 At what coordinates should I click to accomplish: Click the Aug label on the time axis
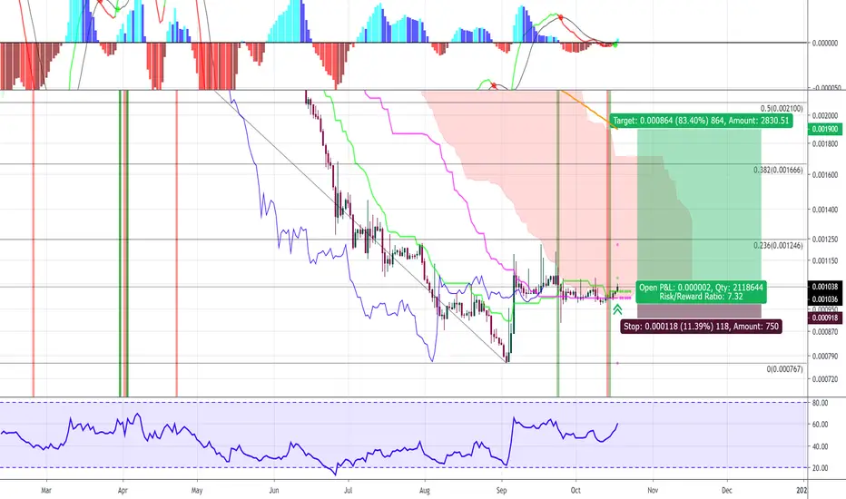click(x=425, y=490)
